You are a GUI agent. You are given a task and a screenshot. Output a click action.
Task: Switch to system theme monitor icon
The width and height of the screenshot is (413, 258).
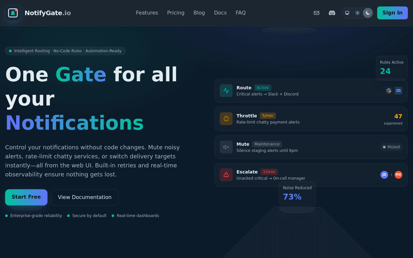point(347,13)
